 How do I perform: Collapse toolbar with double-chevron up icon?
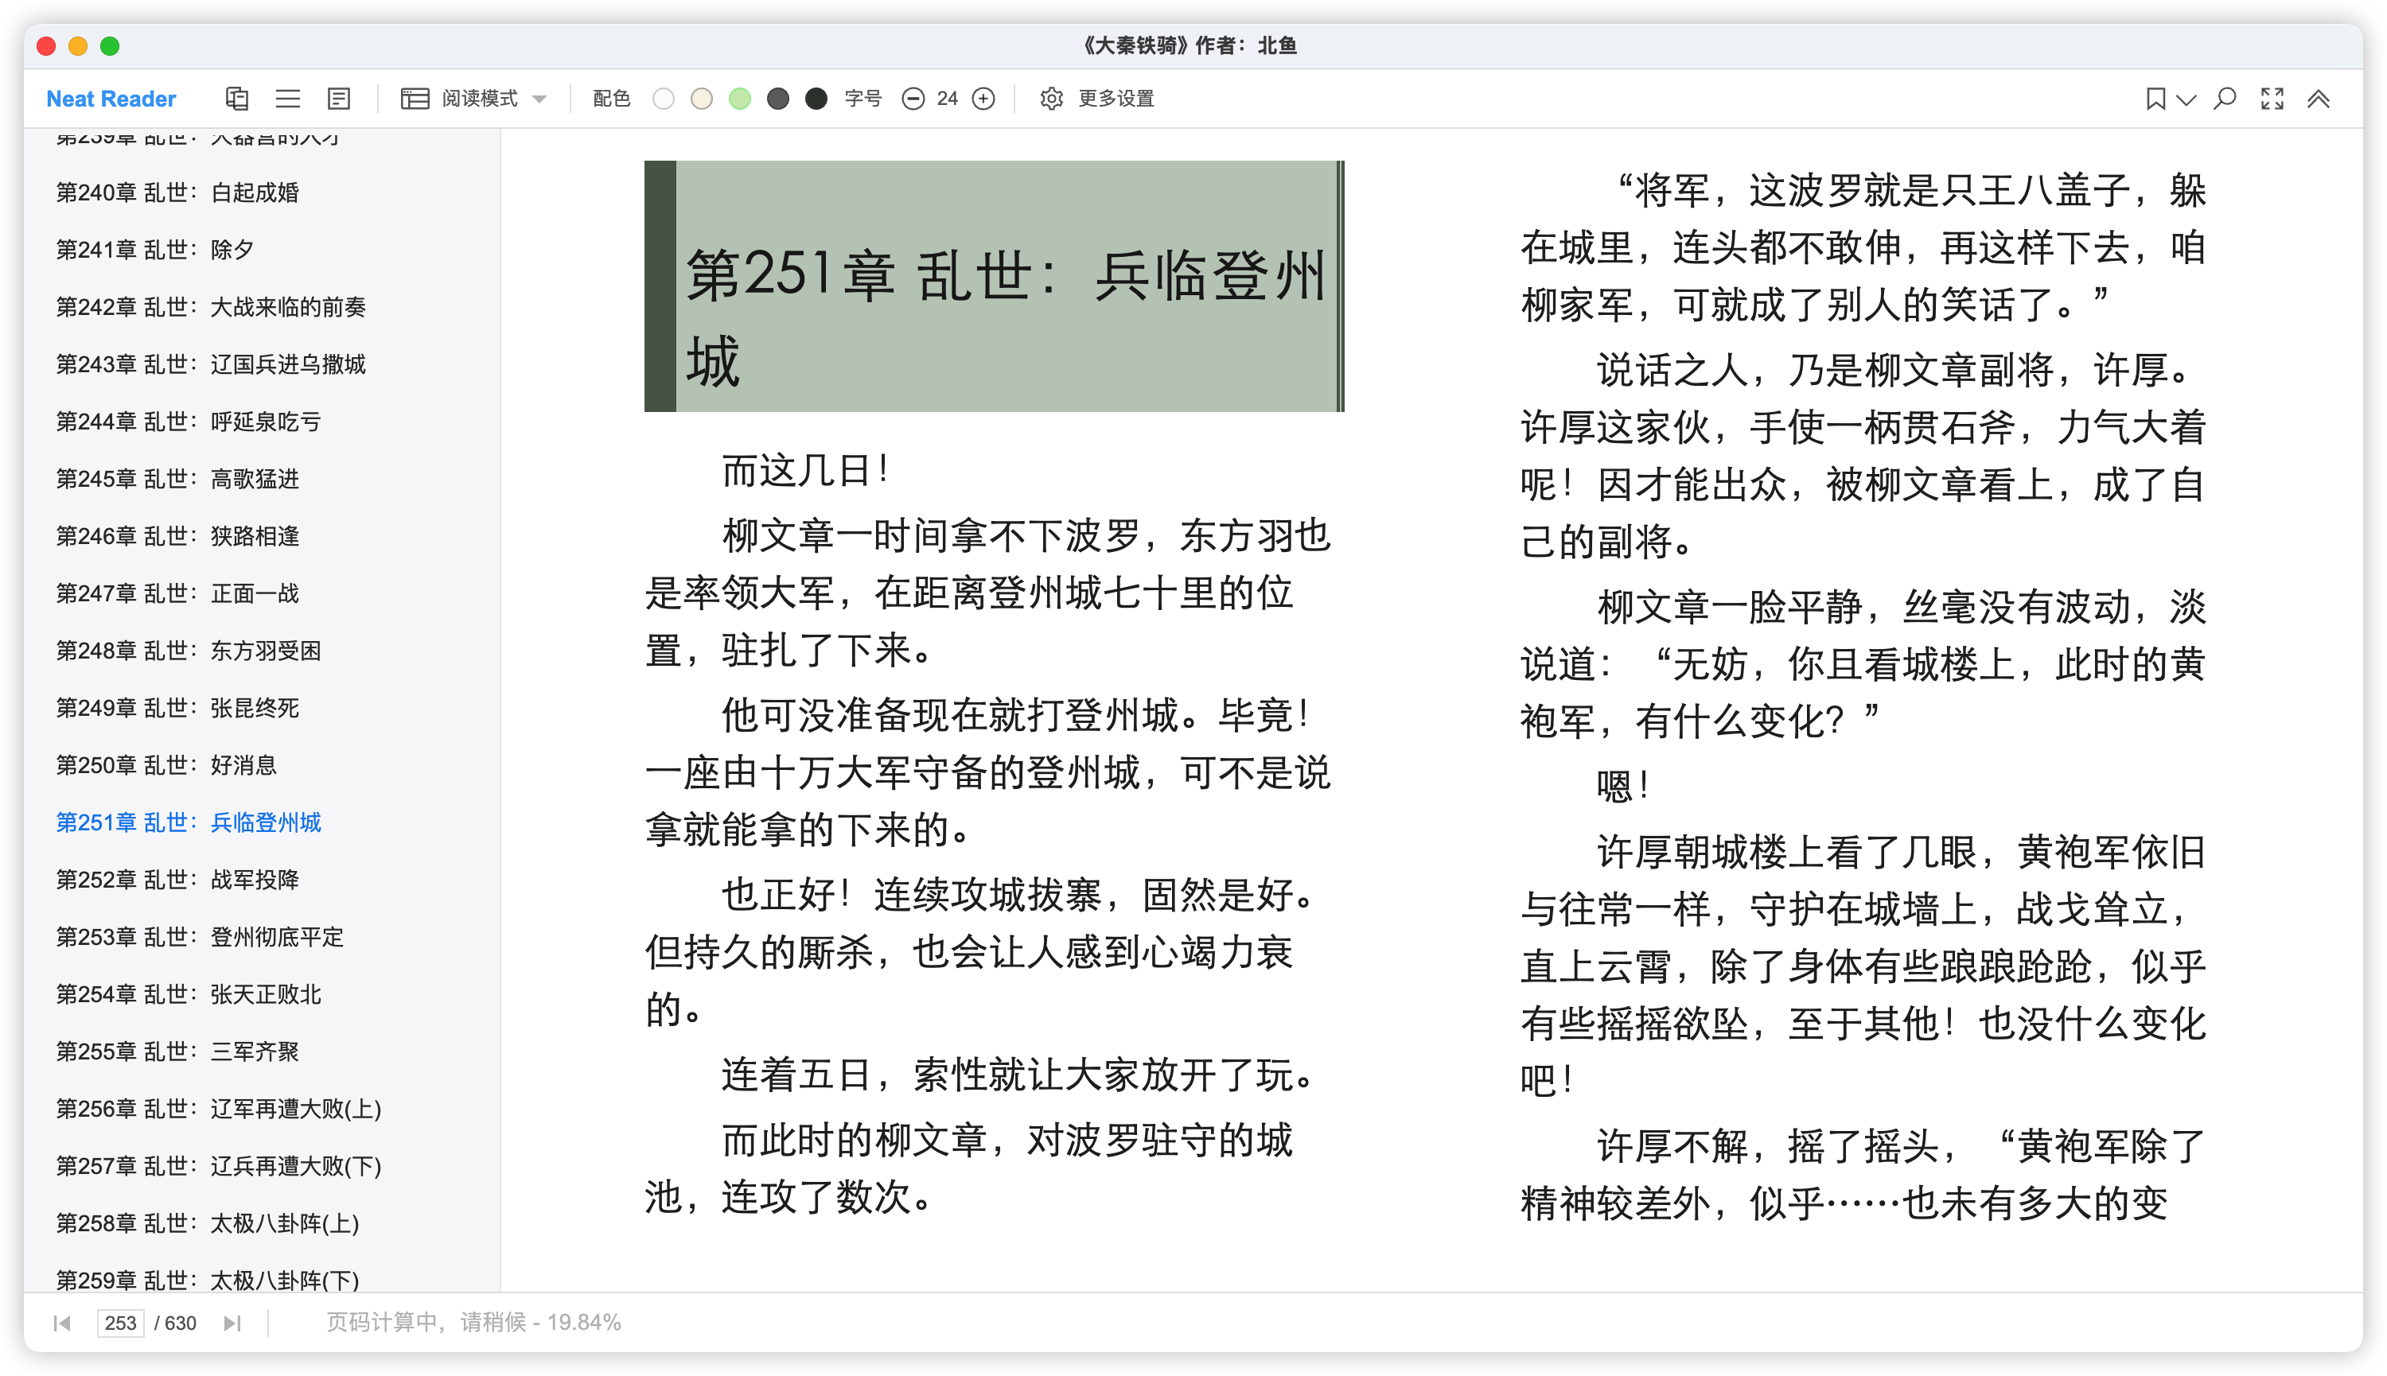pos(2318,99)
